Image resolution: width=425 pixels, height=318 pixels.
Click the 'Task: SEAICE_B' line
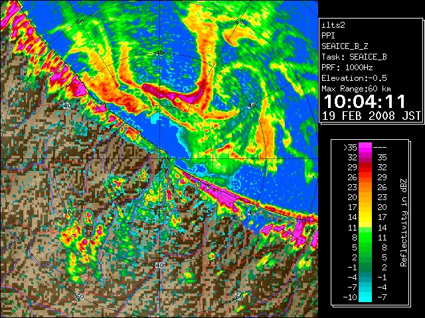click(354, 57)
